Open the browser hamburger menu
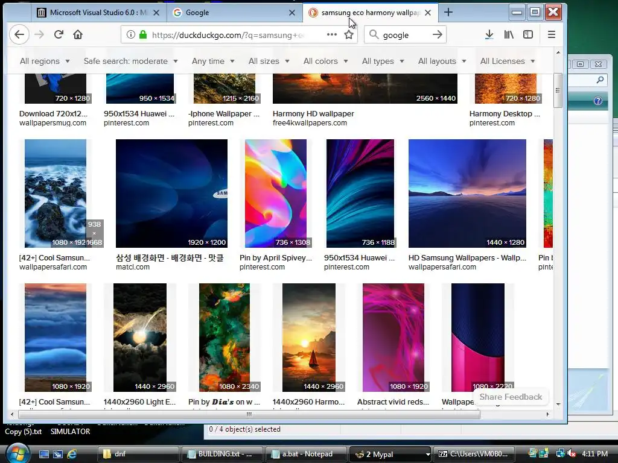Viewport: 618px width, 463px height. 552,34
